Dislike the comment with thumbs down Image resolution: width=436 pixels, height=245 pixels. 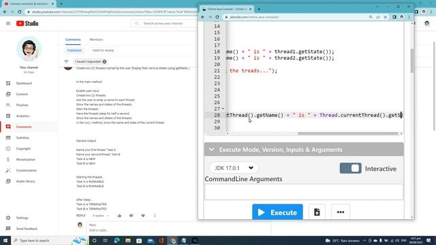point(131,216)
